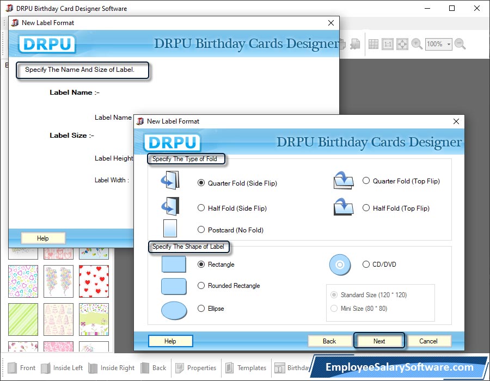This screenshot has height=381, width=490.
Task: Switch to the Back card tab
Action: [x=154, y=367]
